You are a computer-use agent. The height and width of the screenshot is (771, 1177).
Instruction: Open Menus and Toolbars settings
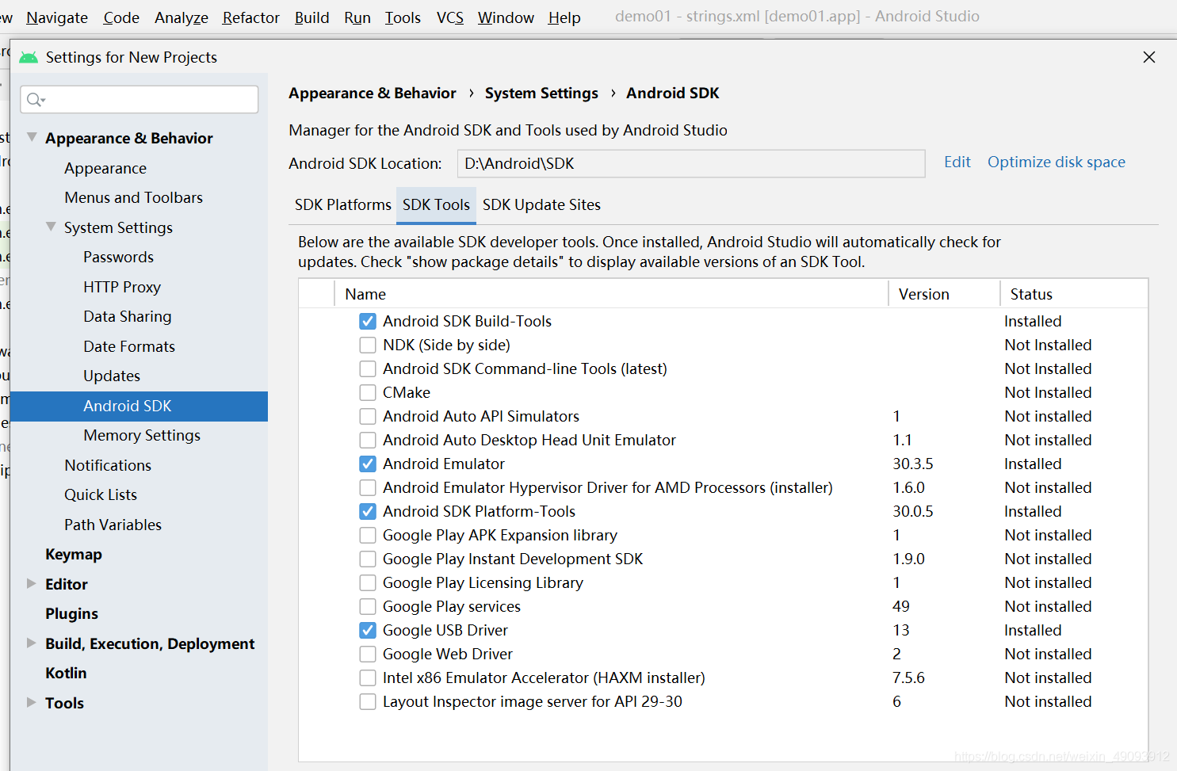134,197
